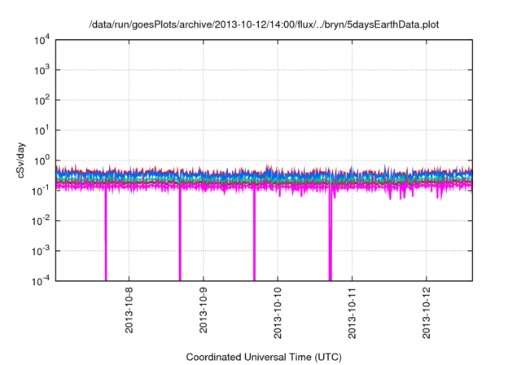Click the 2013-10-10 date tick label
521x365 pixels.
coord(278,313)
